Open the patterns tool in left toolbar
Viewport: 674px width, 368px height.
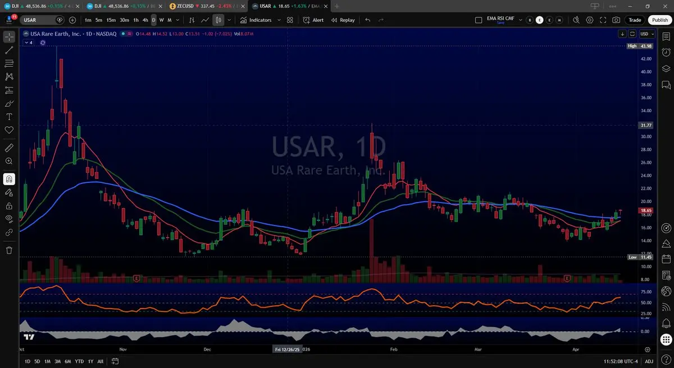[9, 77]
